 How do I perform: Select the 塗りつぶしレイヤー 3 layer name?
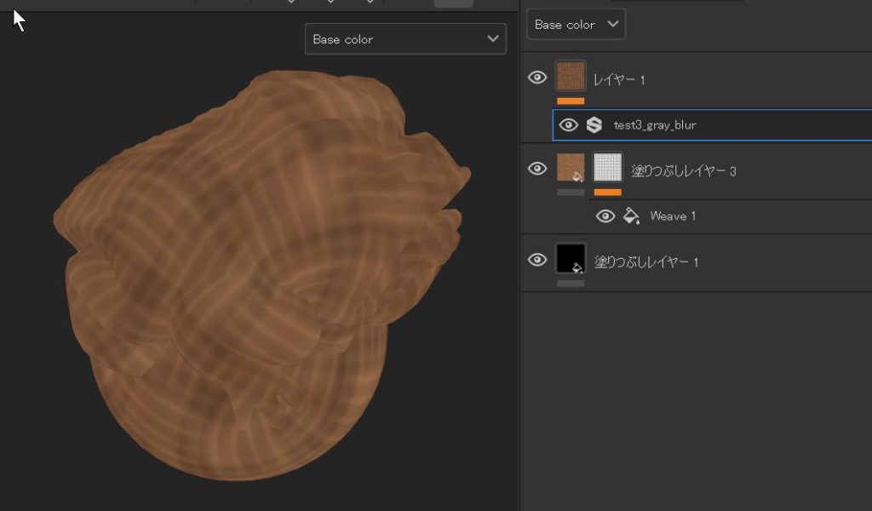tap(683, 171)
